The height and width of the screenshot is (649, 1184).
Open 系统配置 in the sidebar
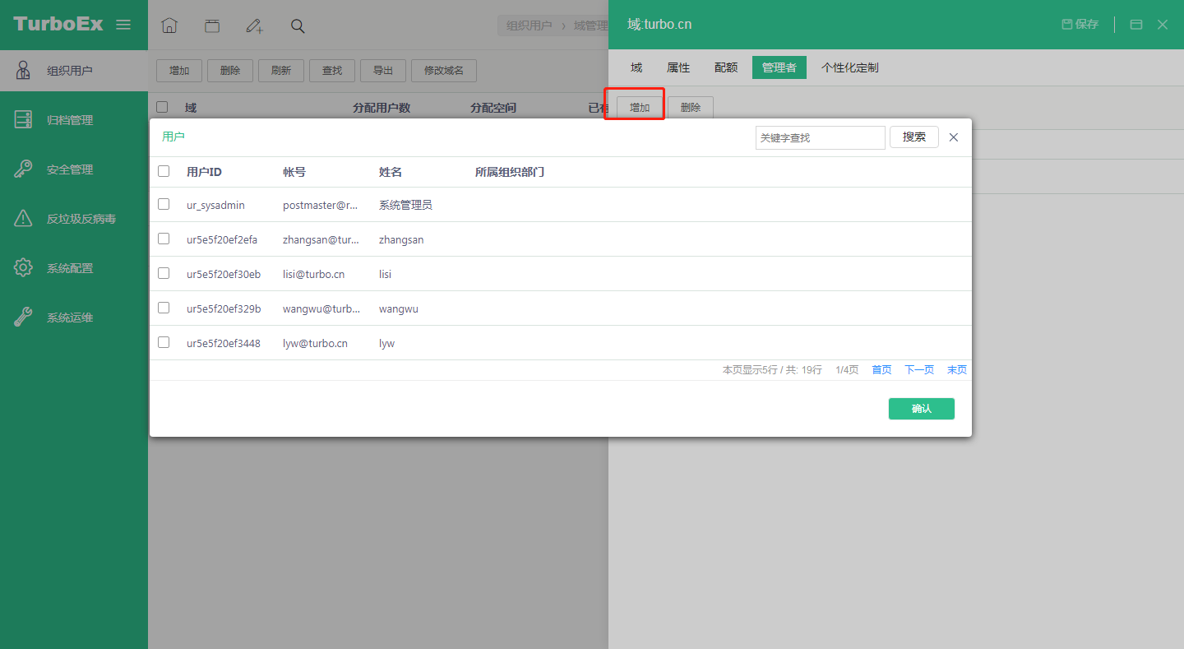(x=70, y=268)
